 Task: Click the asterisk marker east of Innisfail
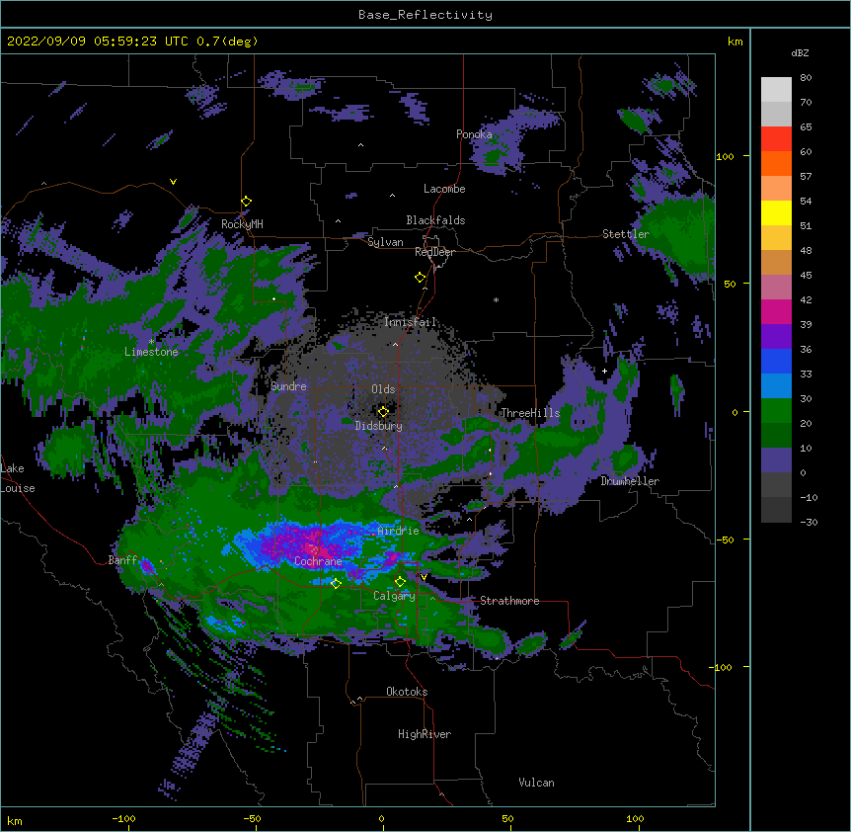tap(496, 299)
